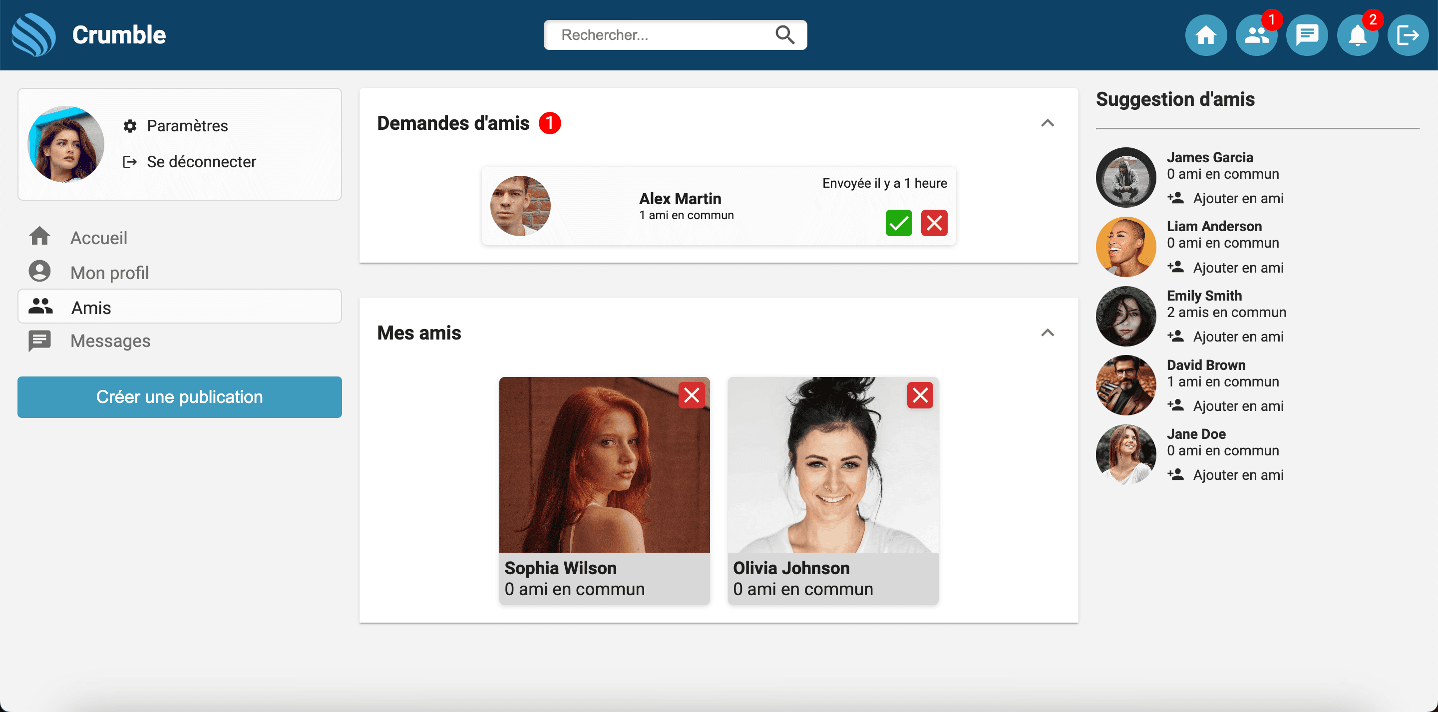Open the home icon in the top navigation
The height and width of the screenshot is (712, 1438).
(1206, 34)
